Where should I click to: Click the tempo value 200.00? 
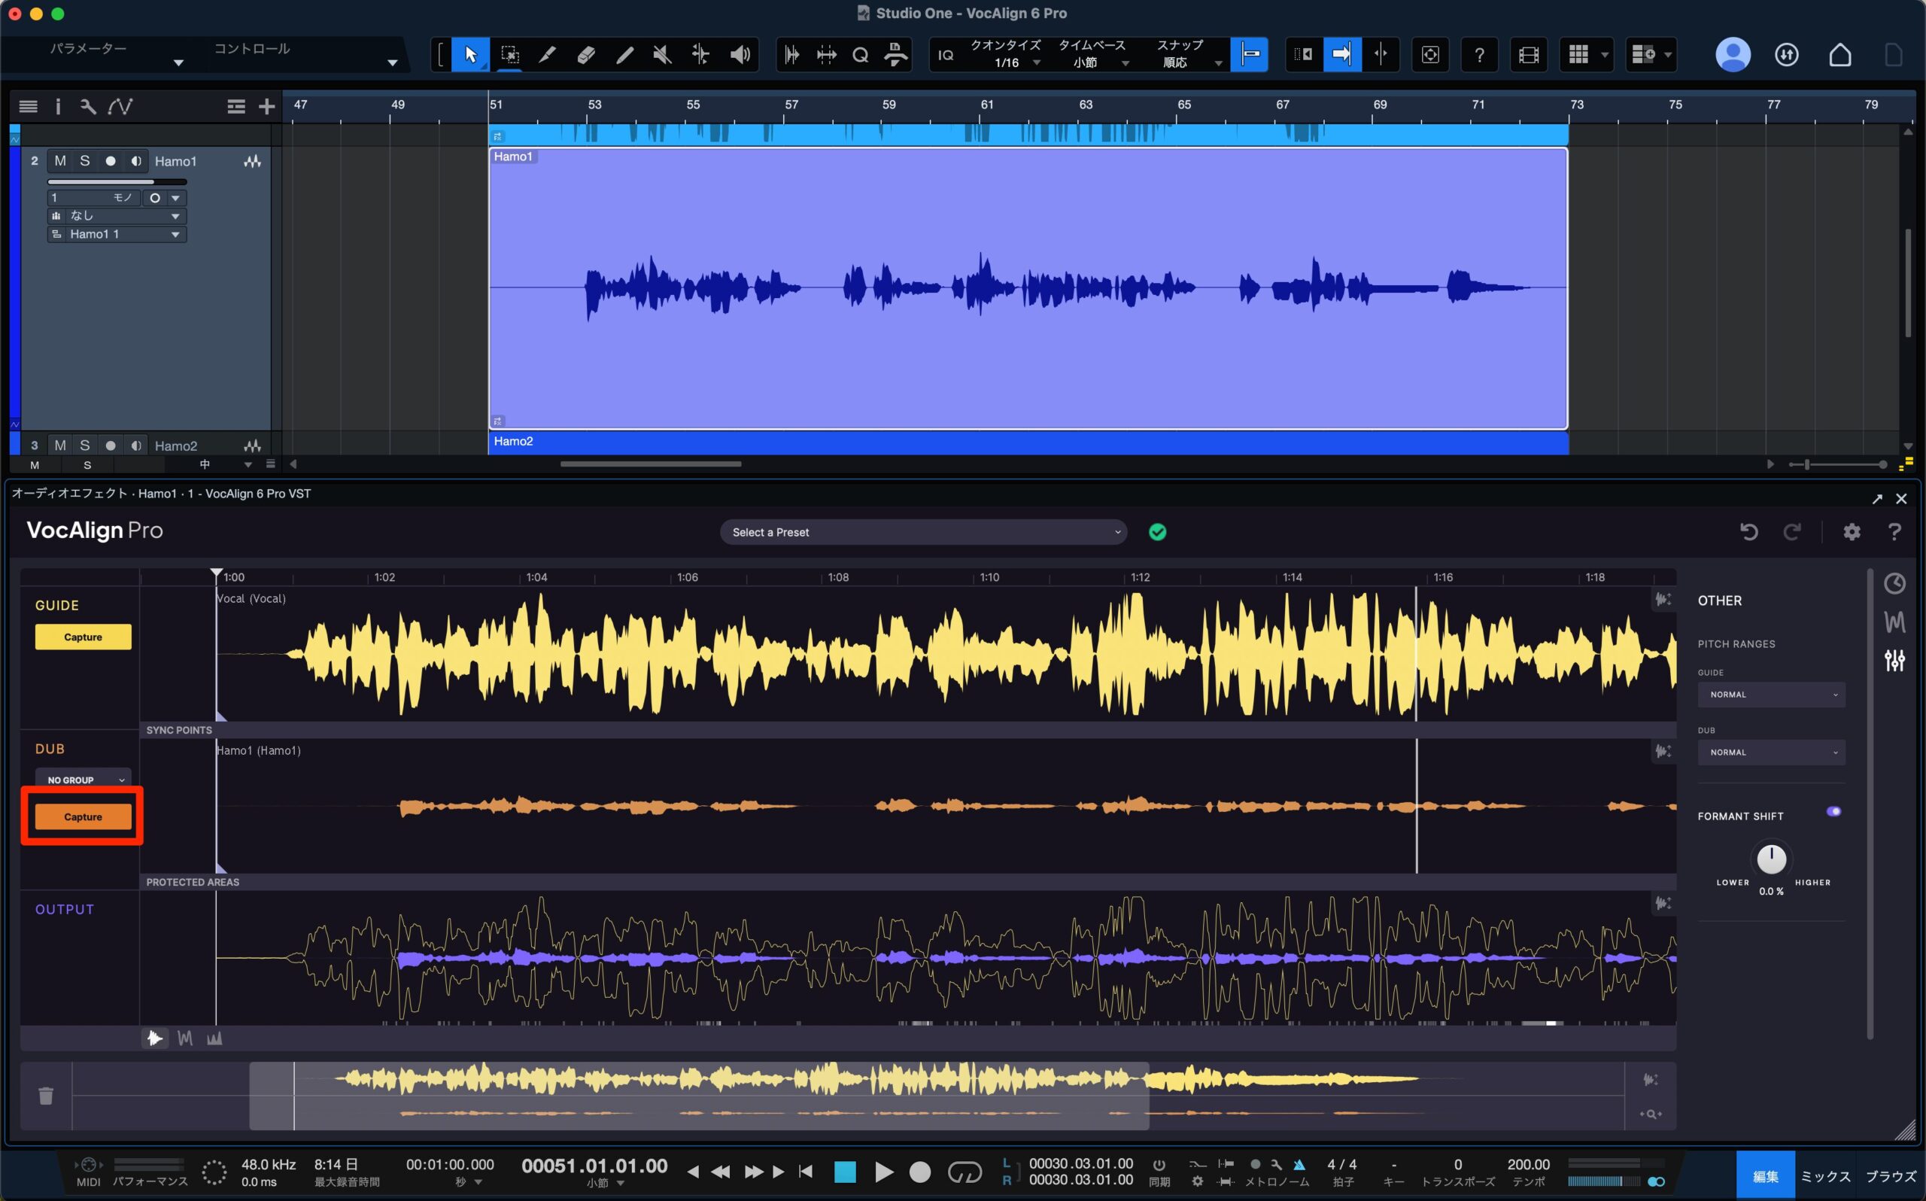click(x=1528, y=1164)
